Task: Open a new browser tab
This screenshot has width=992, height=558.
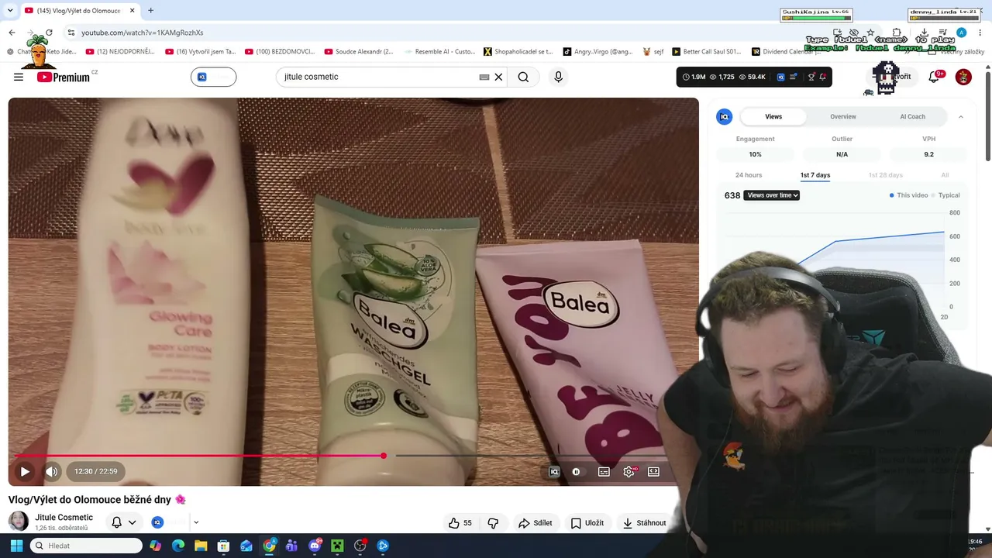Action: pos(150,11)
